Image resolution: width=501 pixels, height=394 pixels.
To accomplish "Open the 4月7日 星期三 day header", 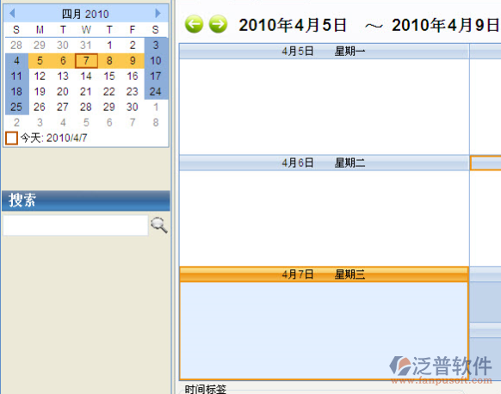I will tap(324, 274).
